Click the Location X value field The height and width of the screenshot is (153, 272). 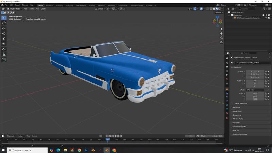[x=255, y=71]
